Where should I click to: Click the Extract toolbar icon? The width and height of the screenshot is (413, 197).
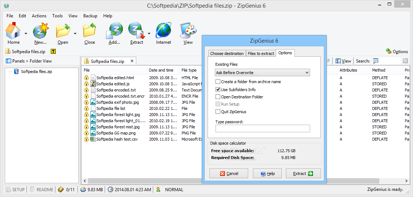click(x=137, y=31)
